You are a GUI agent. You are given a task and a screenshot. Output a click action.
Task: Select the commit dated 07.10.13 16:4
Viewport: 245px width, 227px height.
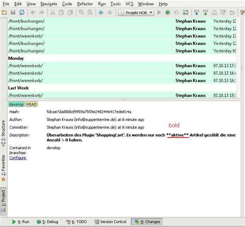(x=122, y=73)
